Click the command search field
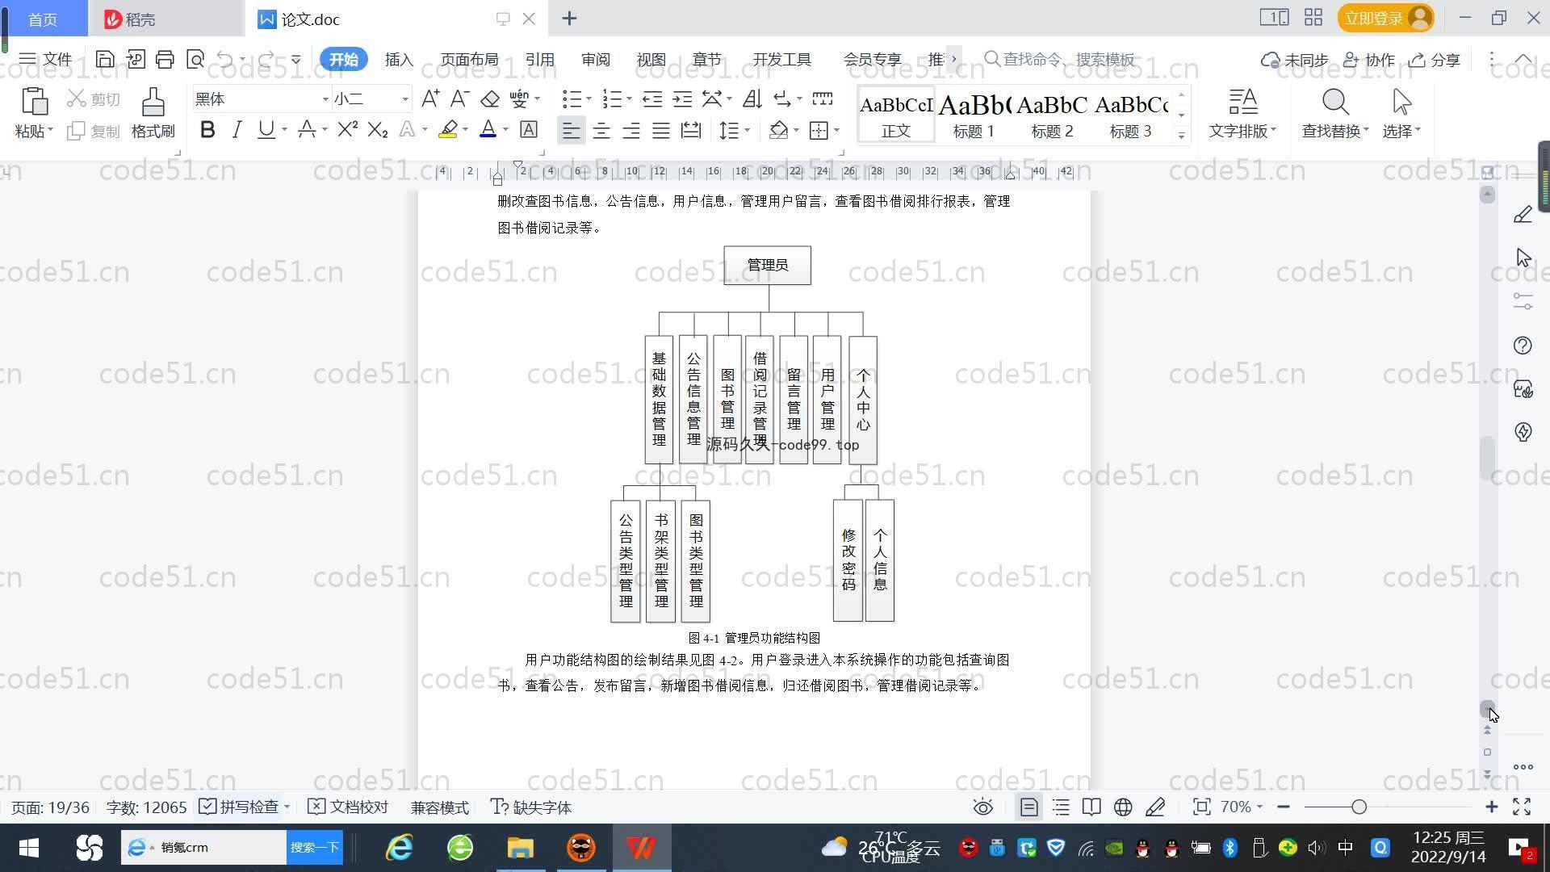 coord(1060,60)
